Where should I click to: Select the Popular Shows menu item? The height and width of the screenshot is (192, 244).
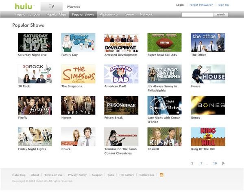point(83,15)
